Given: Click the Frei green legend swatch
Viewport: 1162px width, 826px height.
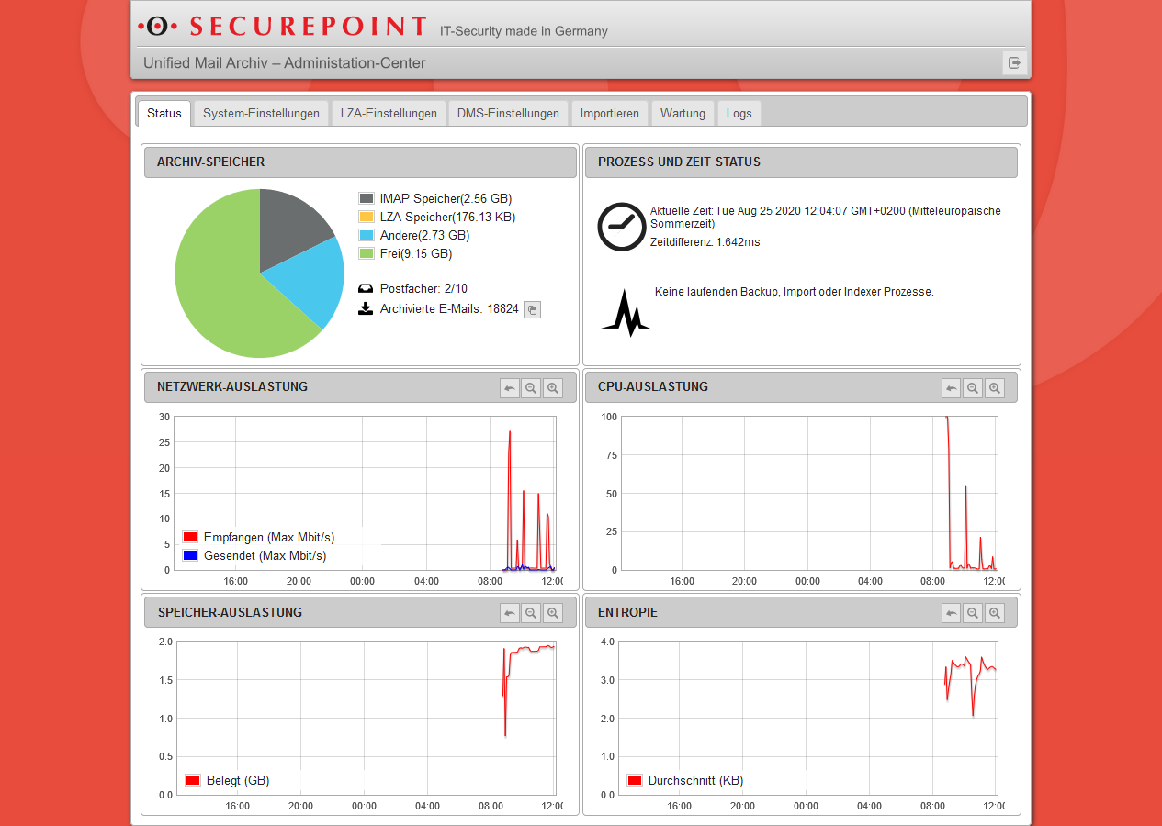Looking at the screenshot, I should (x=367, y=253).
